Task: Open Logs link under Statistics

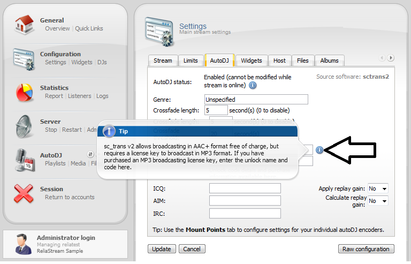Action: click(x=102, y=96)
